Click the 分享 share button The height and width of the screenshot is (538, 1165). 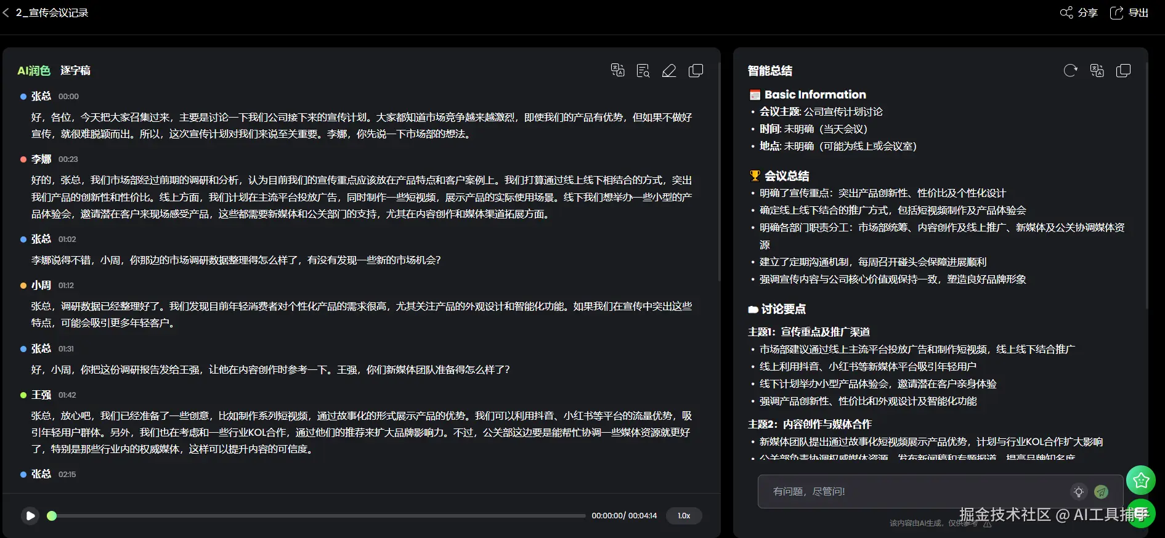pyautogui.click(x=1079, y=13)
